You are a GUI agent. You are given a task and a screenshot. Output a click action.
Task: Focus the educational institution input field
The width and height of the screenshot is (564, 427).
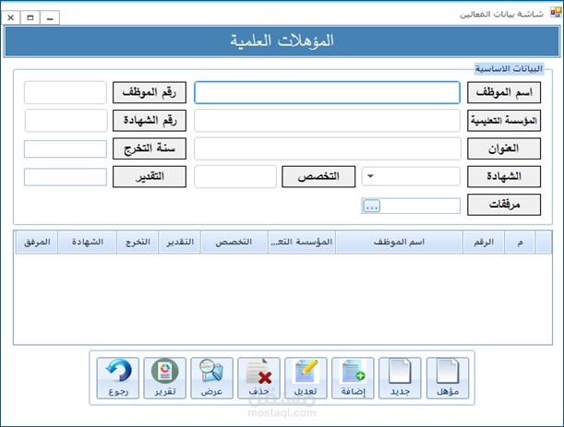click(x=327, y=121)
